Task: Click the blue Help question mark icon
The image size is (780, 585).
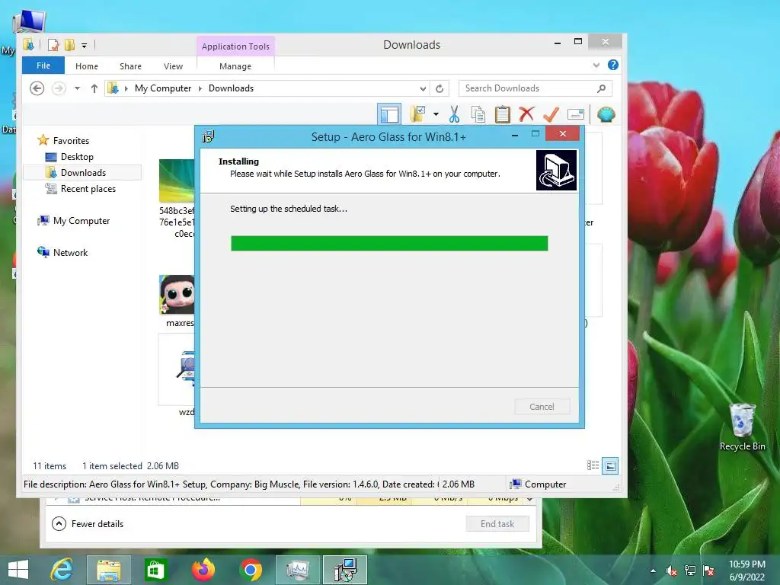Action: [x=613, y=66]
